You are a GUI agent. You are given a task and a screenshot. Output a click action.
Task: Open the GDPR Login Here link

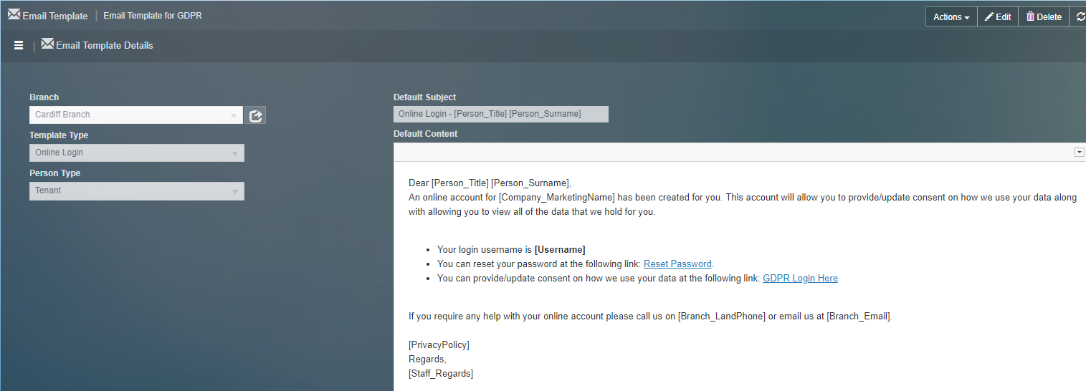(x=800, y=278)
